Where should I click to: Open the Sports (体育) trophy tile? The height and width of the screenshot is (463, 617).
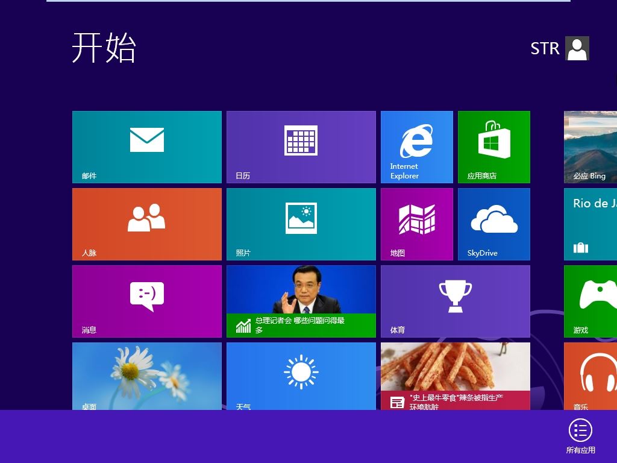point(456,301)
